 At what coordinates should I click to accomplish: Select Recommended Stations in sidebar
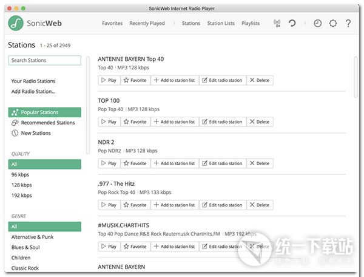[x=44, y=123]
